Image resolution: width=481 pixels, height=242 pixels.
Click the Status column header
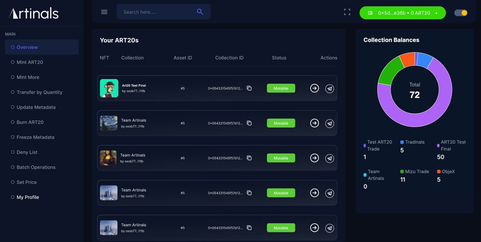[279, 58]
